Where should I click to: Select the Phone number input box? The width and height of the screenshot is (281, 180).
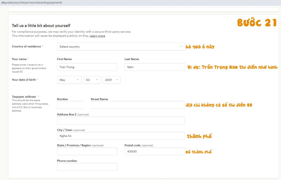coord(87,167)
